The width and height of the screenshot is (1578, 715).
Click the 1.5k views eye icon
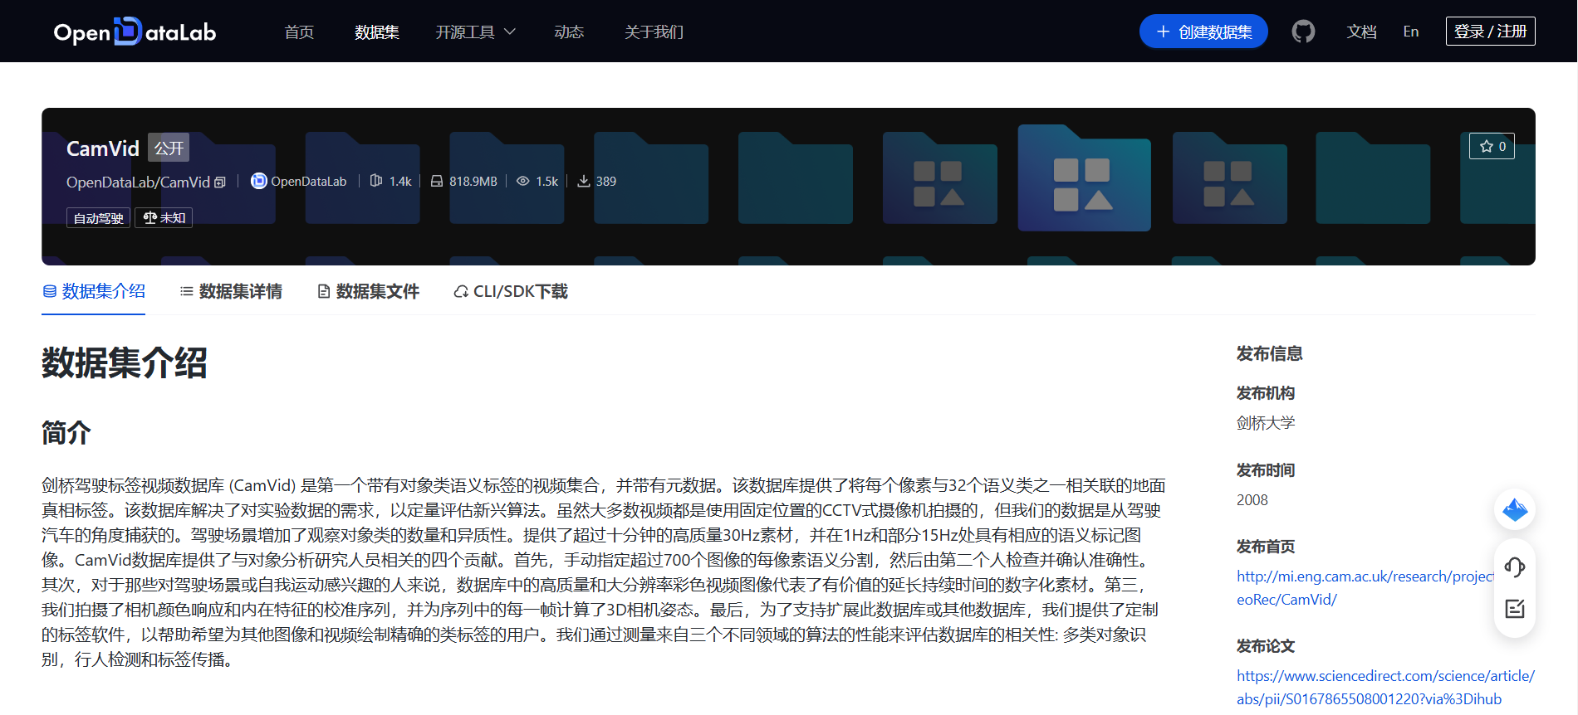point(522,181)
